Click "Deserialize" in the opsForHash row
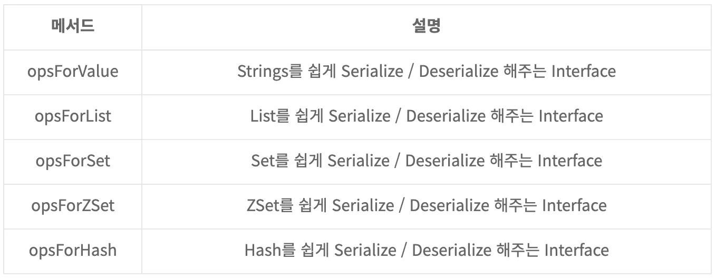The height and width of the screenshot is (279, 716). pyautogui.click(x=449, y=250)
